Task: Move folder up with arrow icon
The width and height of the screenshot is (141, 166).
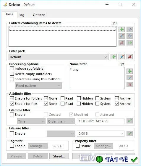Action: [130, 29]
